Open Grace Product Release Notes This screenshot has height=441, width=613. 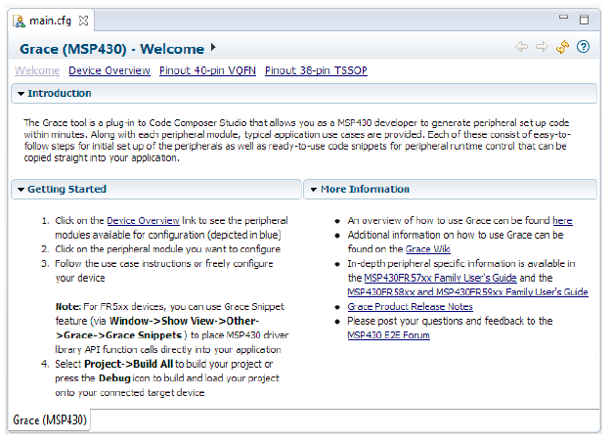(x=410, y=306)
